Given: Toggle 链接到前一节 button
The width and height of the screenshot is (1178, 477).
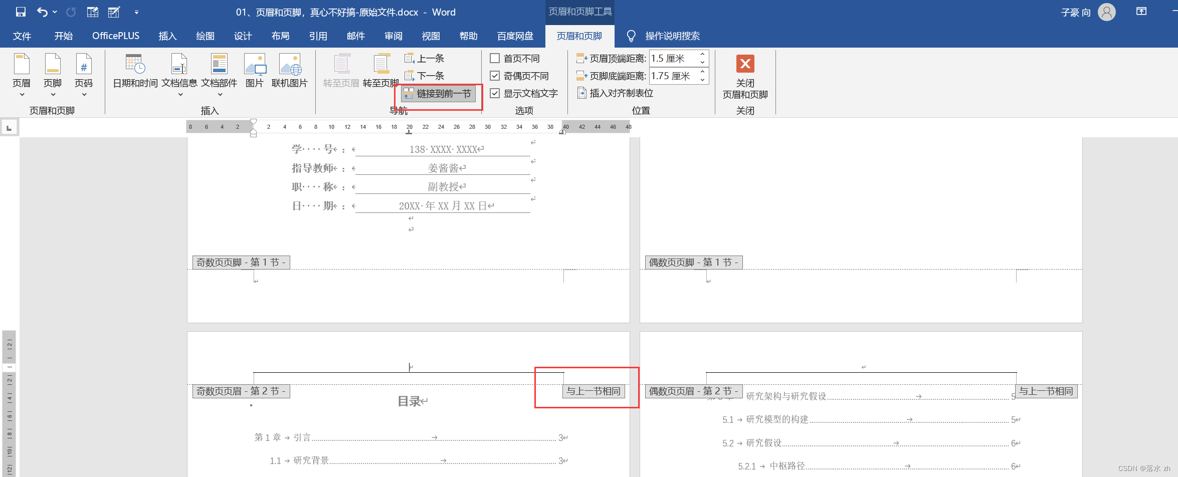Looking at the screenshot, I should (x=438, y=94).
